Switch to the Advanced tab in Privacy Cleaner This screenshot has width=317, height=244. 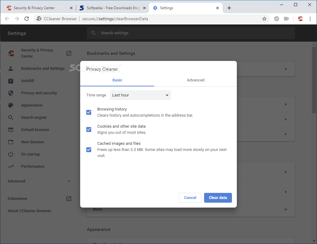click(x=196, y=80)
